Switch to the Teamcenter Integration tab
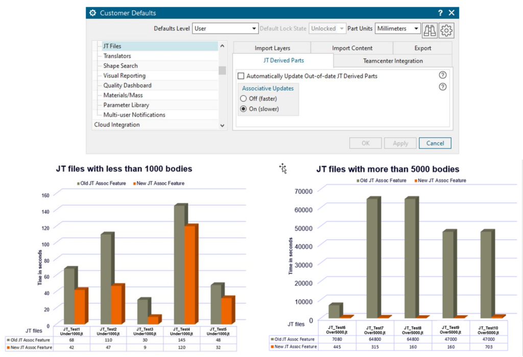This screenshot has height=357, width=523. (392, 61)
